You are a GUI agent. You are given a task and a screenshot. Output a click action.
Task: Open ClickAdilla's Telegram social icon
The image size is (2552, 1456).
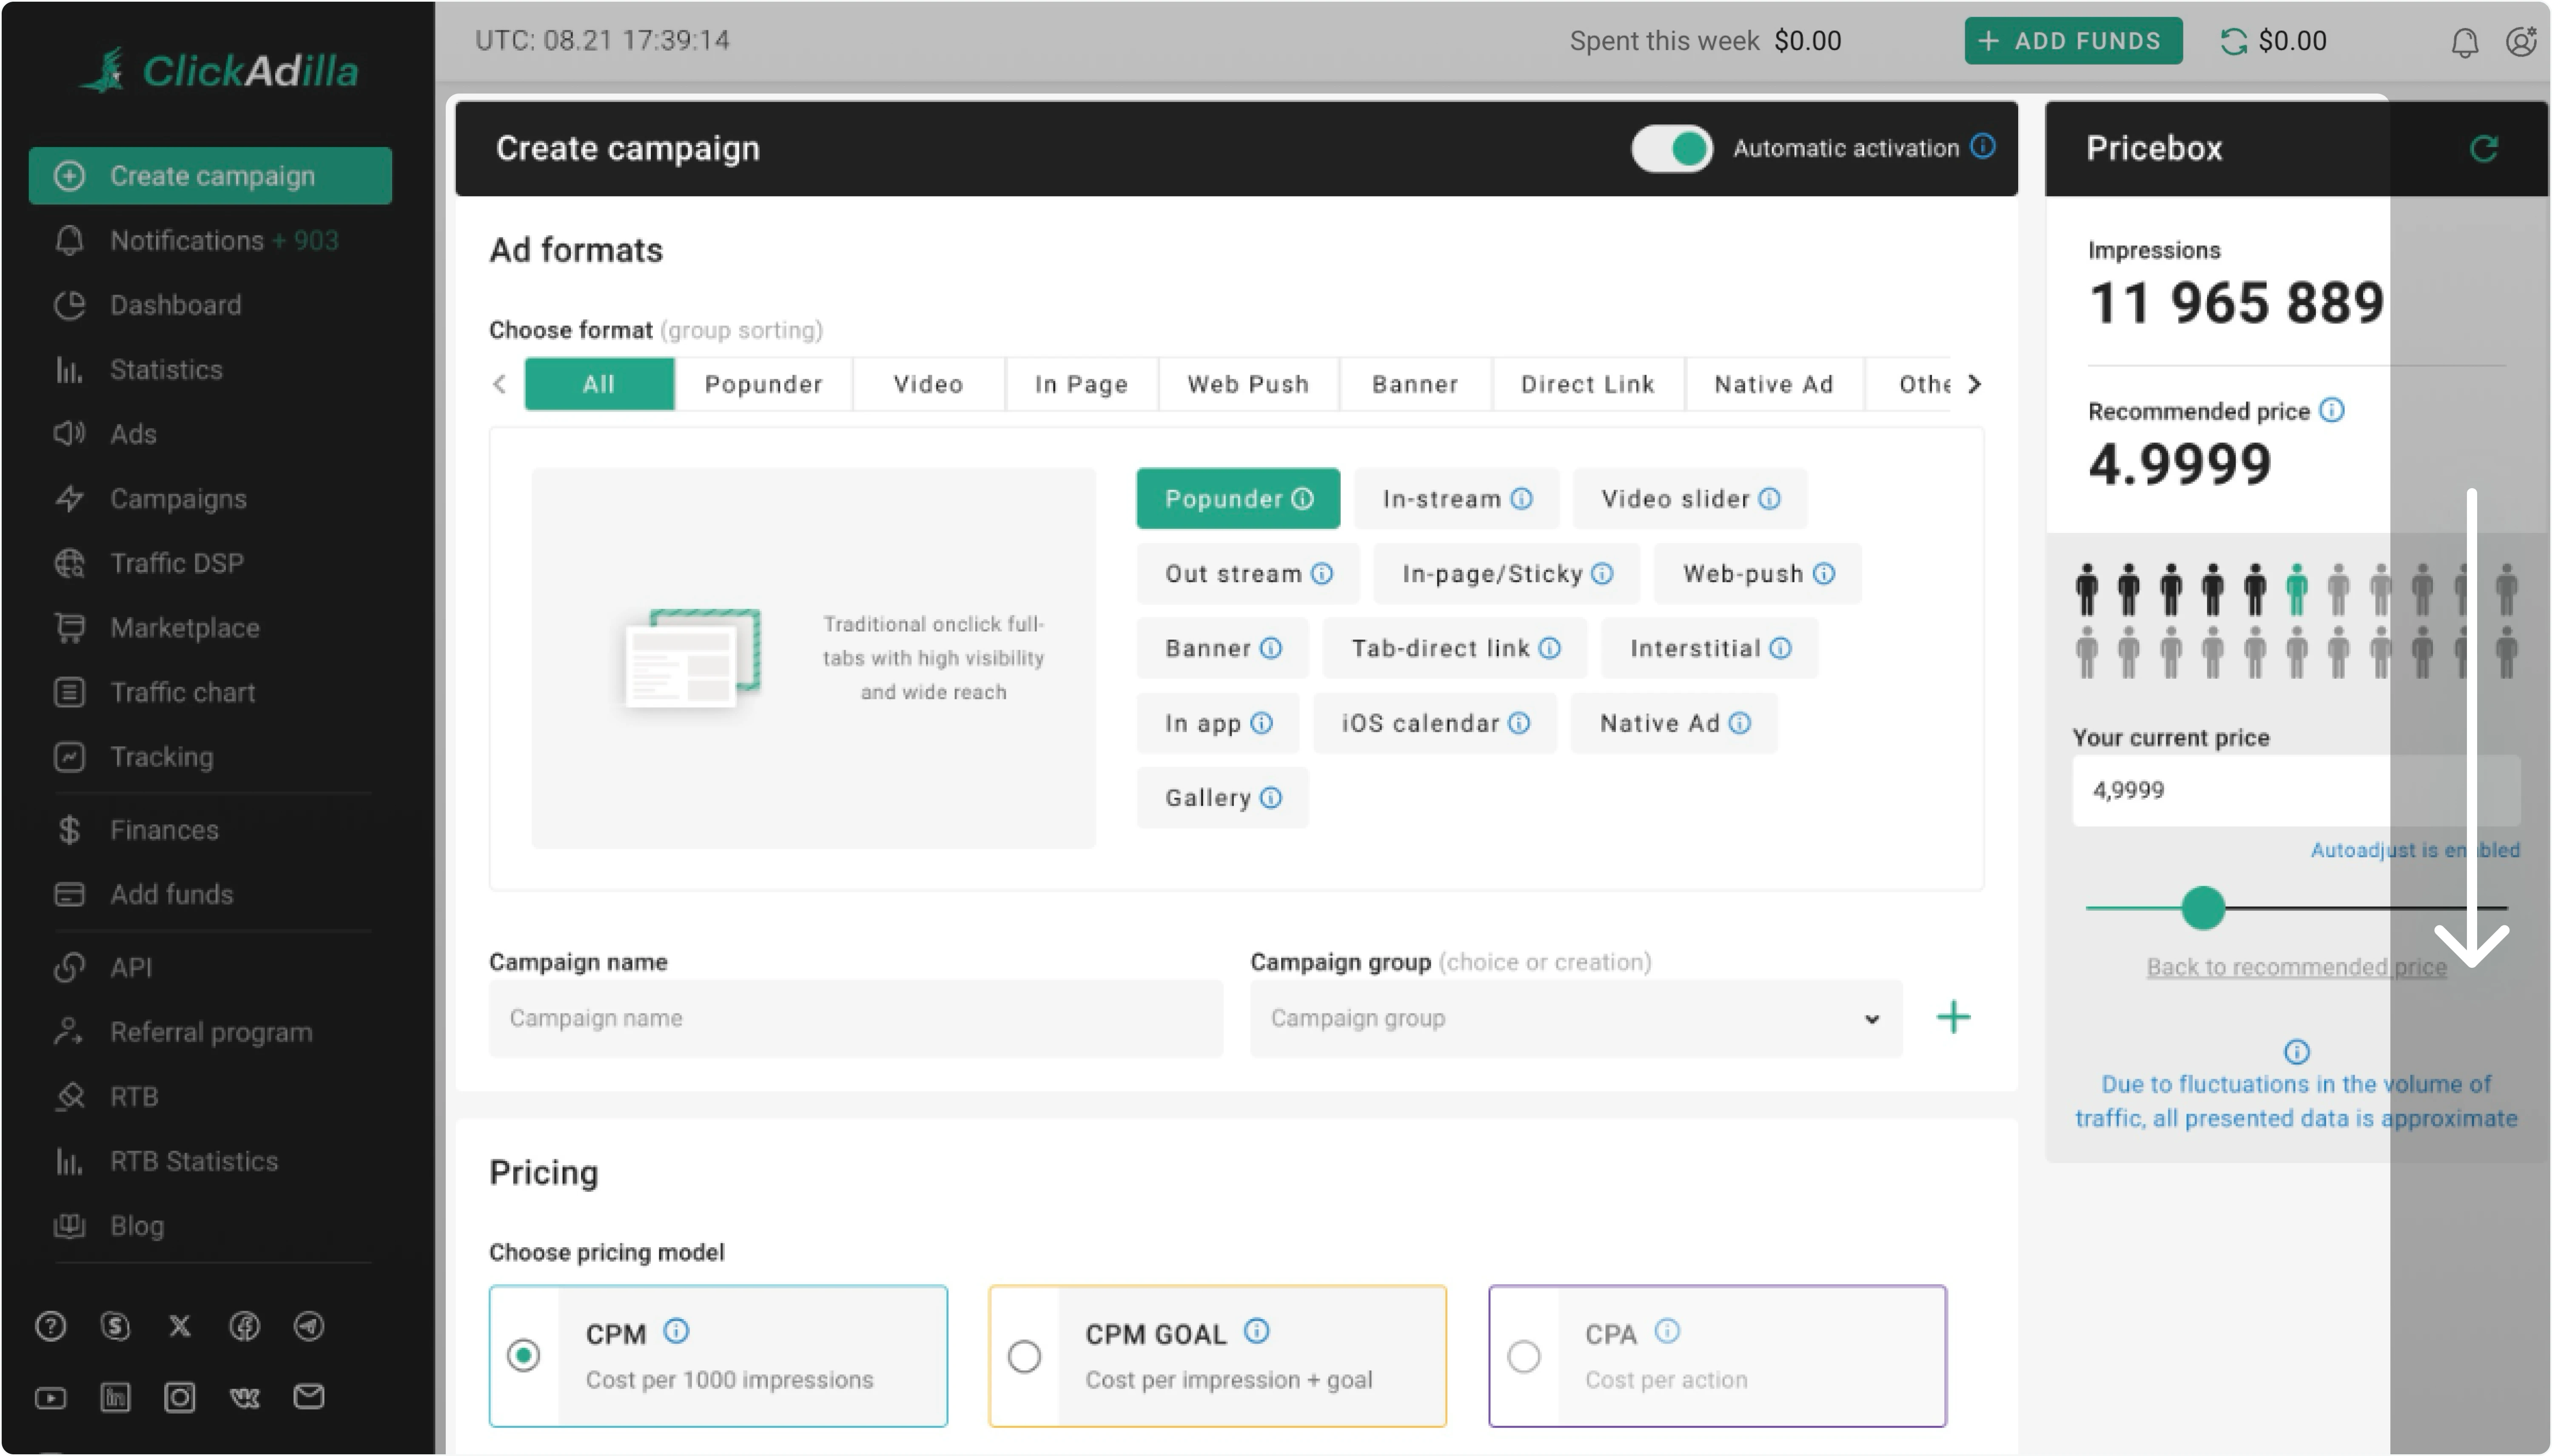tap(308, 1325)
